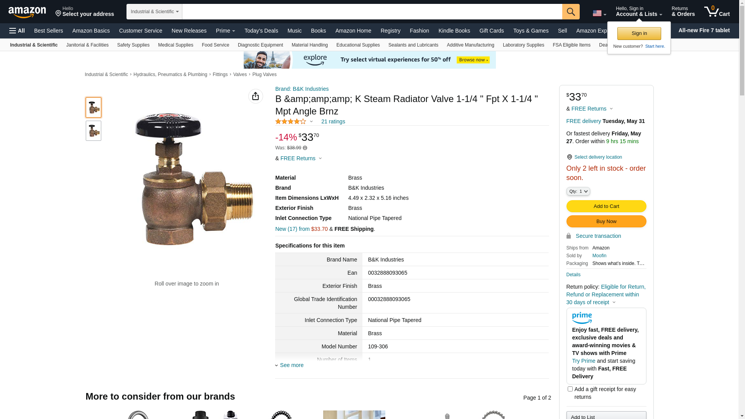Open the shopping cart icon
The width and height of the screenshot is (745, 419).
coord(717,12)
